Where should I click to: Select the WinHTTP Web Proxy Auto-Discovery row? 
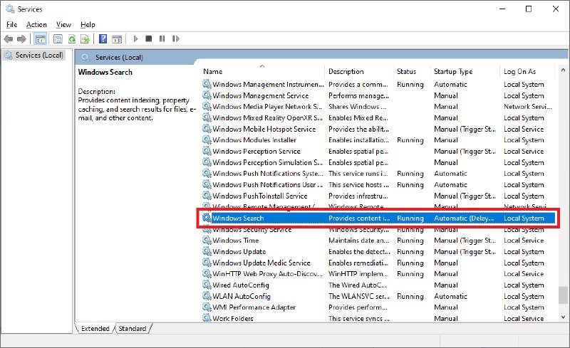(x=378, y=273)
